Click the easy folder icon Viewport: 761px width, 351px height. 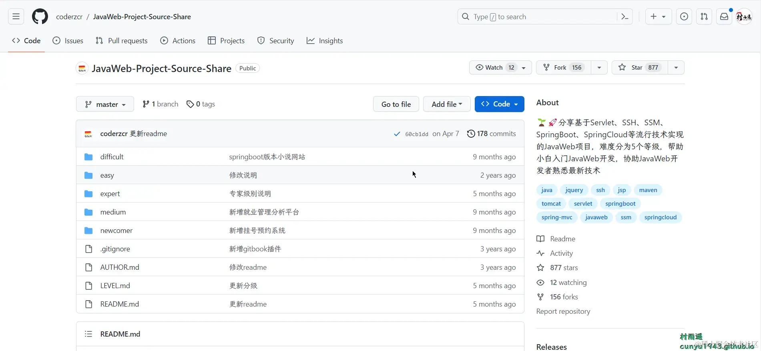click(88, 175)
